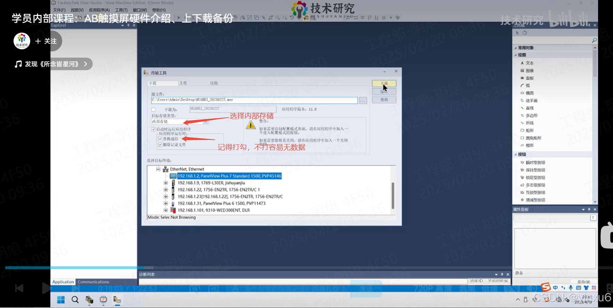Open the 文件(F) menu
Viewport: 613px width, 308px height.
[x=59, y=10]
